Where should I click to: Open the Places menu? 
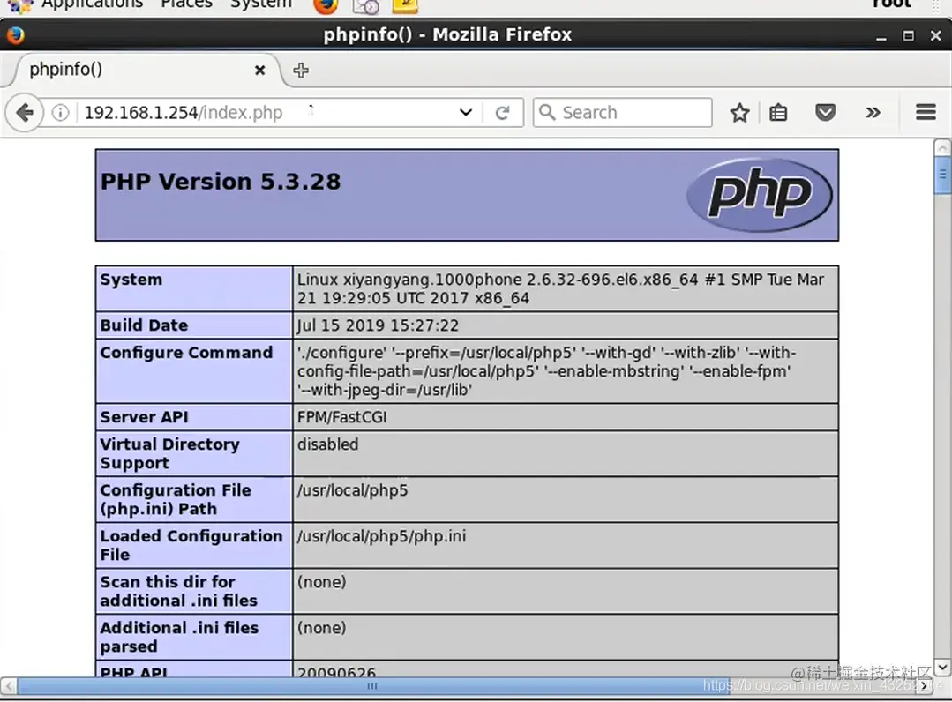click(186, 5)
